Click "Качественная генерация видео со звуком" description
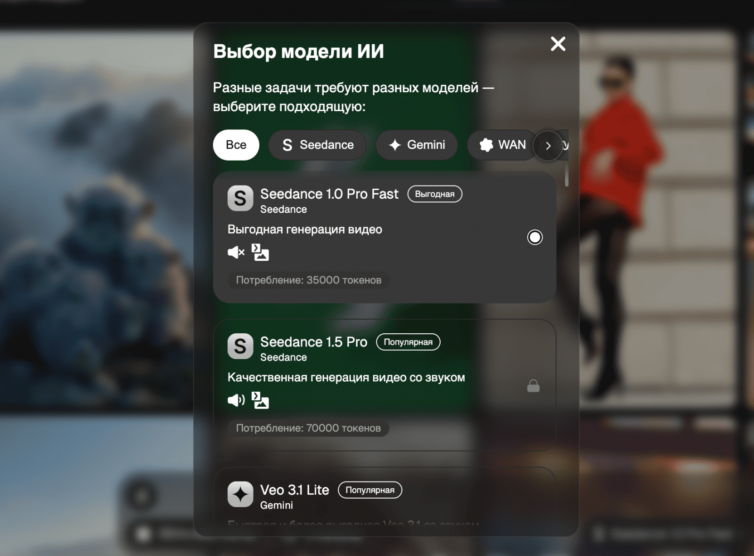The image size is (754, 556). [346, 378]
